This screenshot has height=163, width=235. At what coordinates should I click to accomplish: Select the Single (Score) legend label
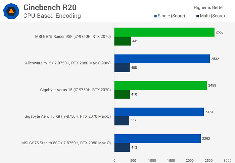(172, 16)
